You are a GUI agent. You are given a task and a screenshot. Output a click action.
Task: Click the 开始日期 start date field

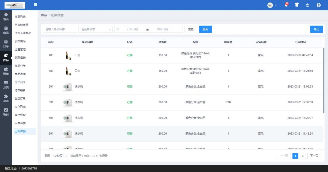[x=132, y=29]
